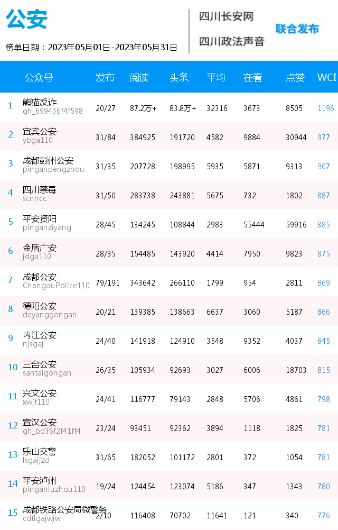The width and height of the screenshot is (338, 530).
Task: Click WCI score 1196 for 熊猫反诈
Action: (x=326, y=108)
